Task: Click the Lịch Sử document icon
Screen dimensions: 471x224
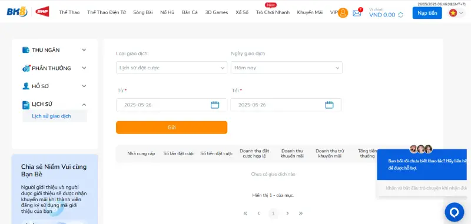Action: coord(26,105)
